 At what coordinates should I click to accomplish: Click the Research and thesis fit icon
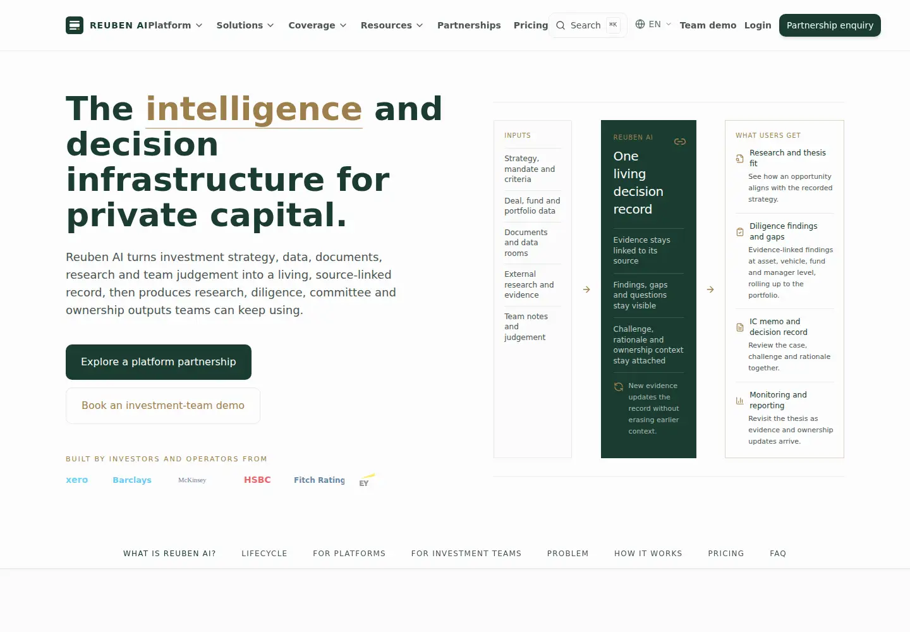pos(740,159)
